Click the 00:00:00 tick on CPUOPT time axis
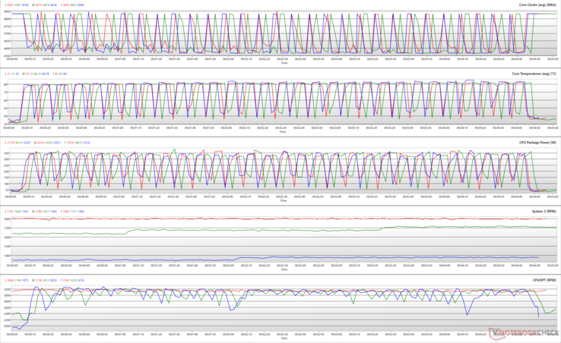Viewport: 561px width, 343px height. (12, 334)
